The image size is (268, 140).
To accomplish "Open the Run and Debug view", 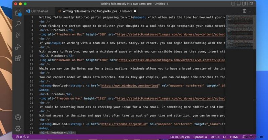I will pos(18,47).
